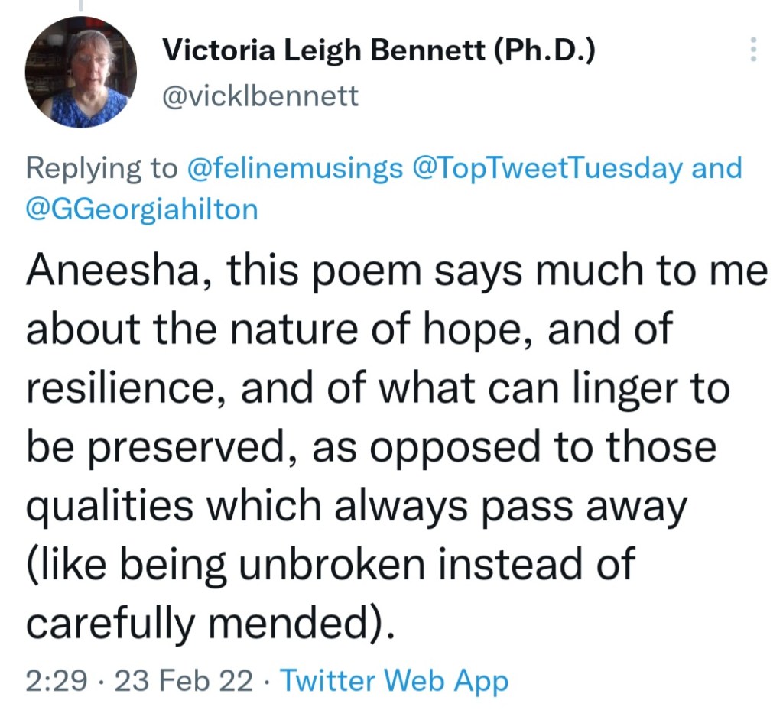Open the @GGeorgiahilton mention link
The image size is (783, 723).
tap(141, 209)
